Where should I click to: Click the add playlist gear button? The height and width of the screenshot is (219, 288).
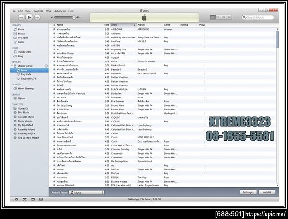pos(16,199)
